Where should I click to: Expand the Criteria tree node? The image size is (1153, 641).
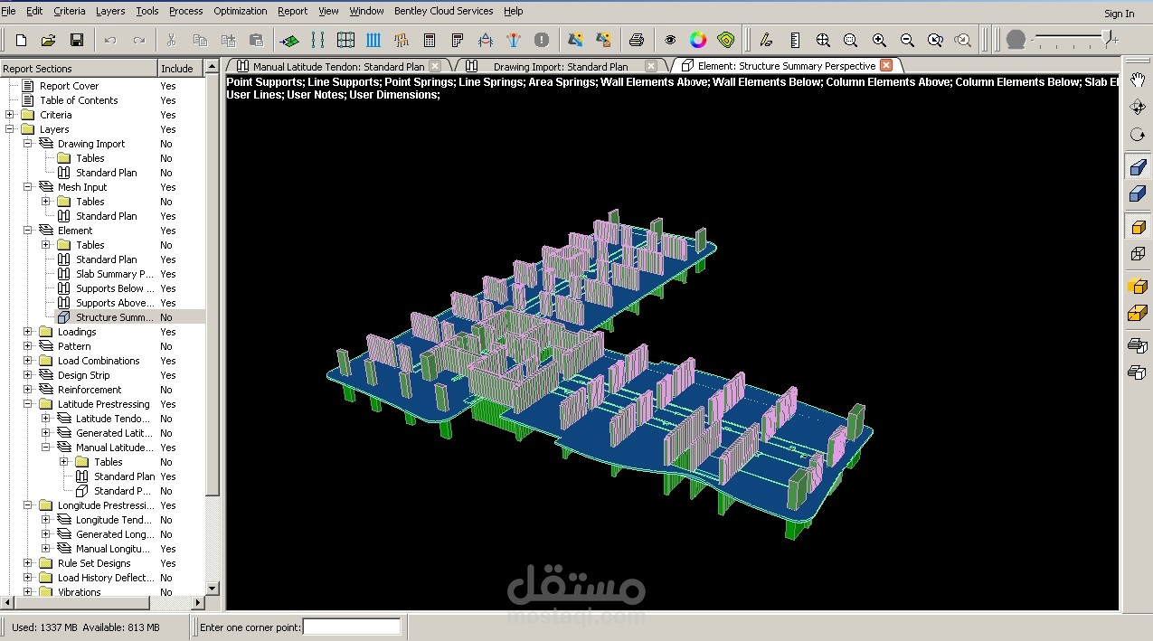(9, 115)
